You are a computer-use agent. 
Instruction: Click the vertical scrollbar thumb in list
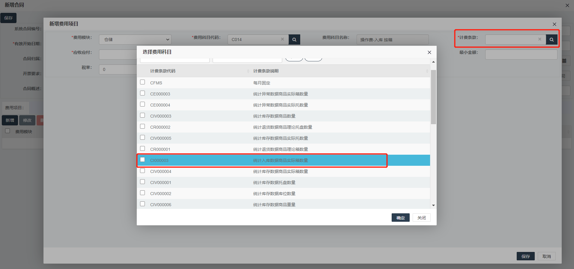433,97
